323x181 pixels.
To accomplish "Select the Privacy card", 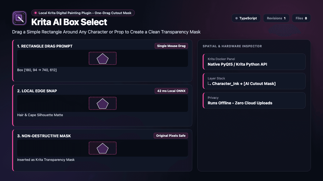I will (254, 100).
